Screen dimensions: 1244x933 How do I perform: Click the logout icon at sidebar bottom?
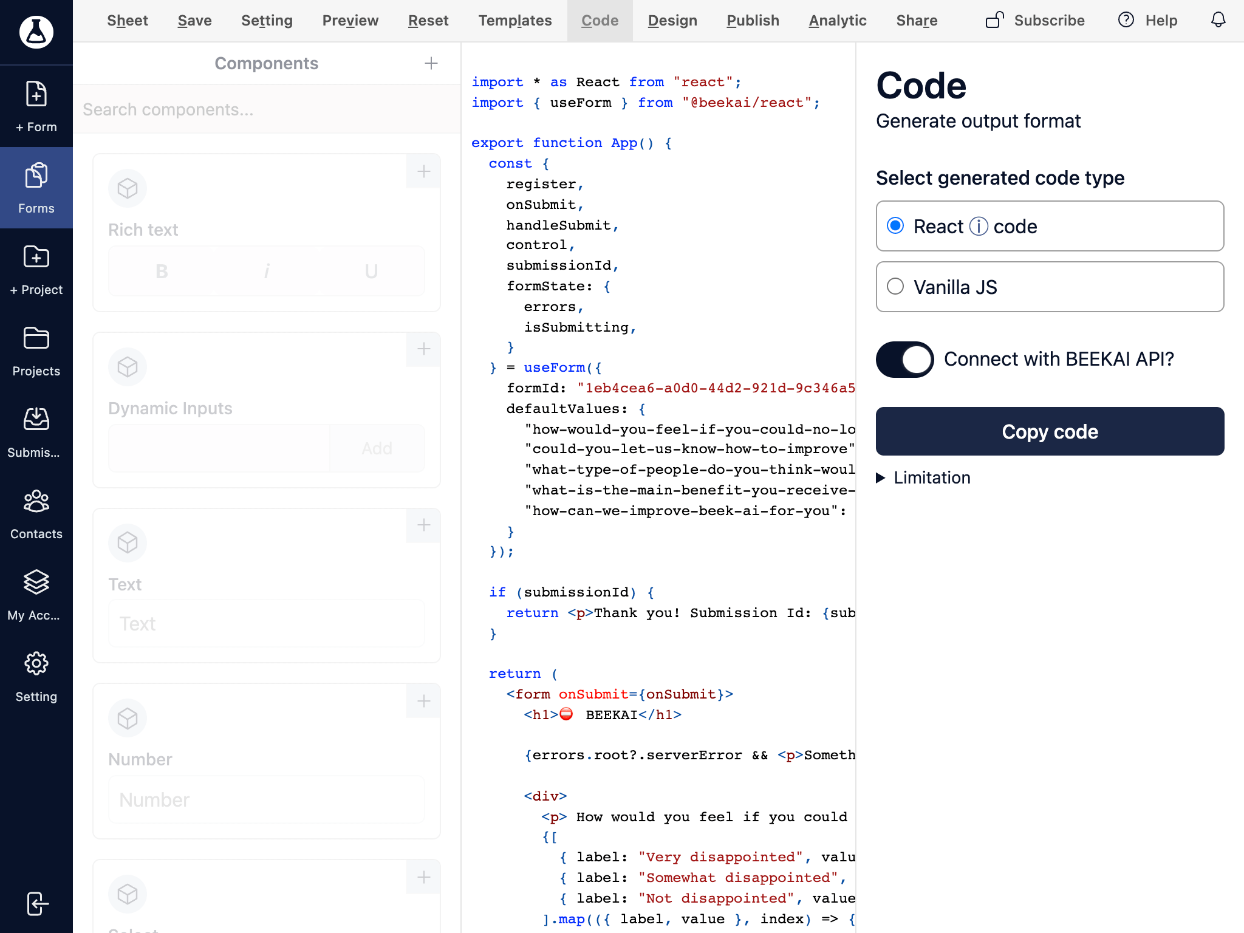click(38, 904)
